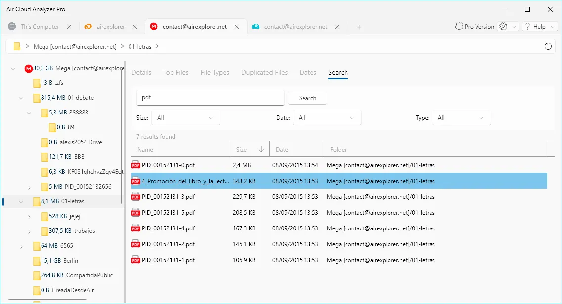Click PDF icon of PID_00152131-0.pdf
Viewport: 562px width, 304px height.
click(x=136, y=165)
